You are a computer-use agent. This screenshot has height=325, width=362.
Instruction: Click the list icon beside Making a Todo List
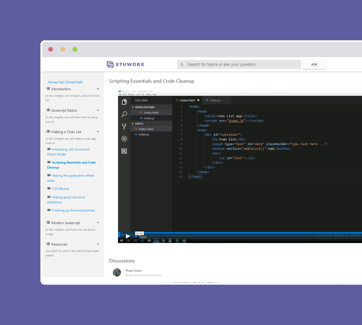[x=48, y=132]
